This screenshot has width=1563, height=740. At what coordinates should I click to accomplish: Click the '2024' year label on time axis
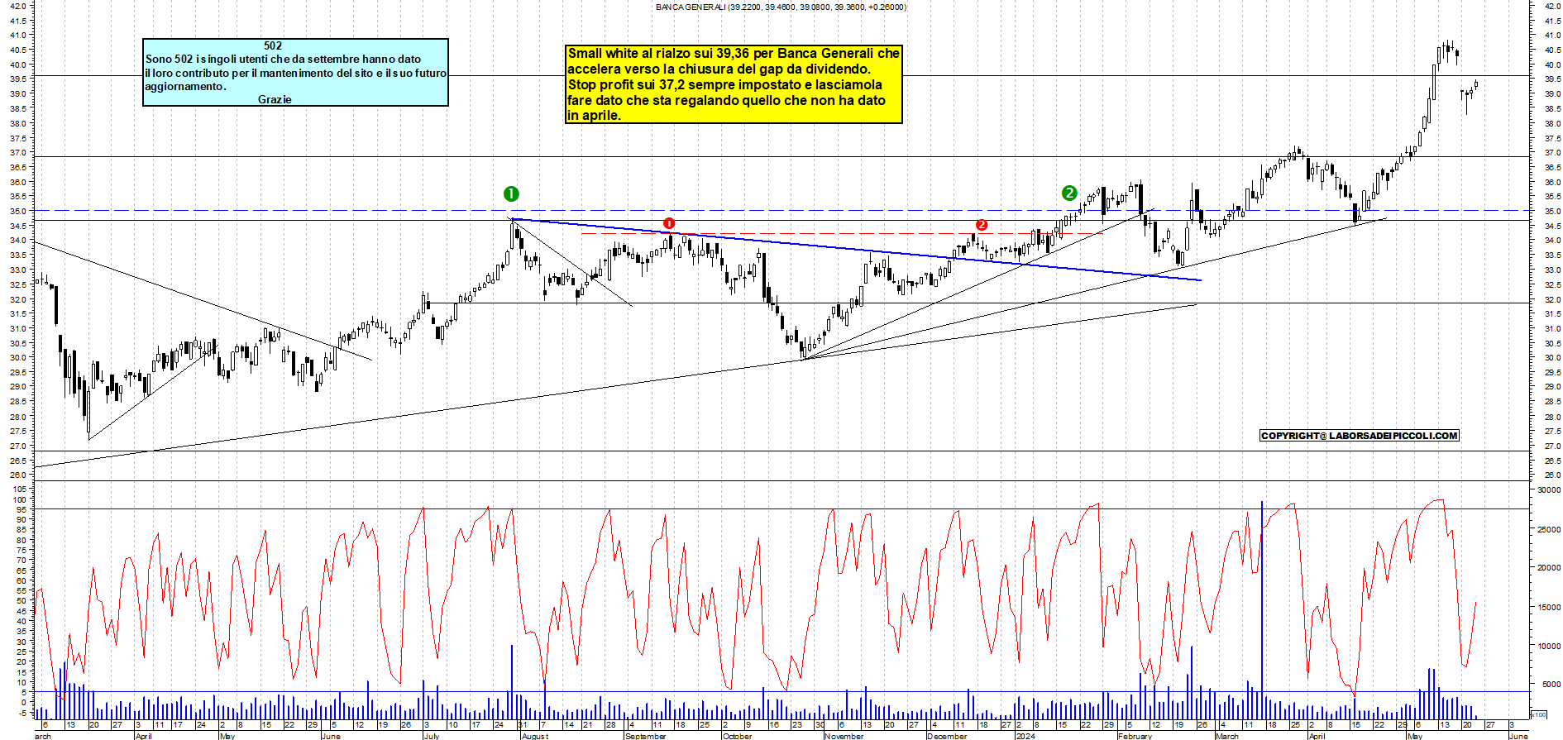coord(1025,736)
